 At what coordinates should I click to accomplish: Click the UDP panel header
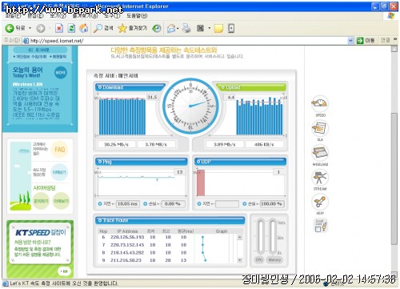point(240,162)
